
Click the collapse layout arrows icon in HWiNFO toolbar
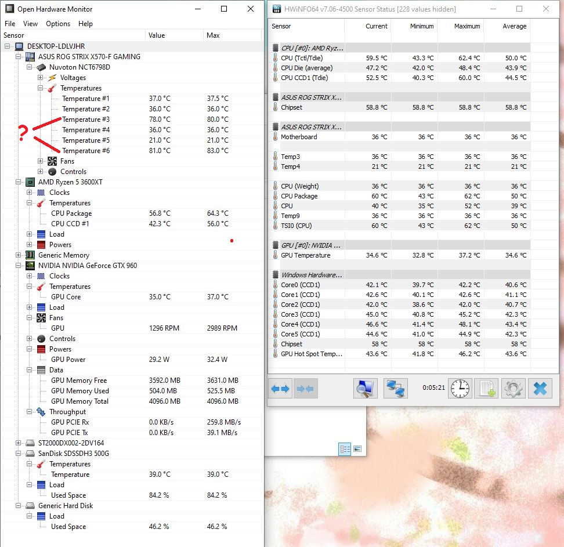305,389
